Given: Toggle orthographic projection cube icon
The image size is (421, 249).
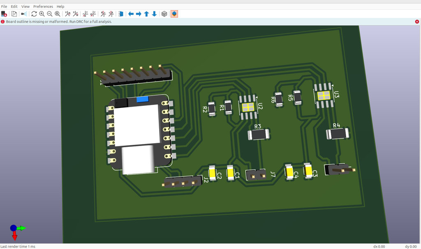Looking at the screenshot, I should (164, 14).
